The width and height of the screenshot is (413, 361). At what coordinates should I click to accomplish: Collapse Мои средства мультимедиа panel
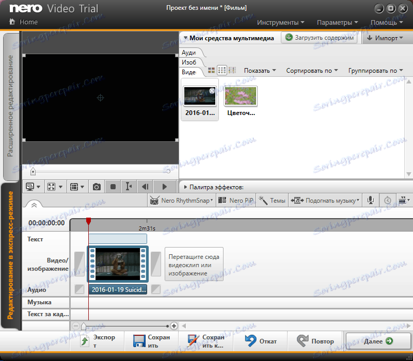[185, 38]
